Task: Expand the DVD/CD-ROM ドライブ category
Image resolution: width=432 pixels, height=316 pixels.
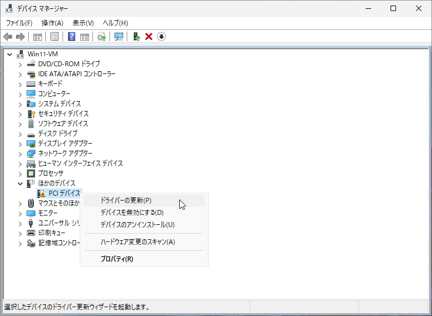Action: click(x=20, y=65)
